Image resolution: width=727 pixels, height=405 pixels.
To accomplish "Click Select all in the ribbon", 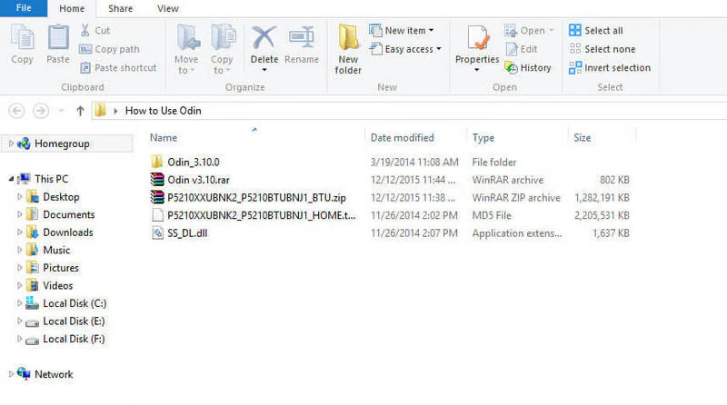I will coord(596,31).
